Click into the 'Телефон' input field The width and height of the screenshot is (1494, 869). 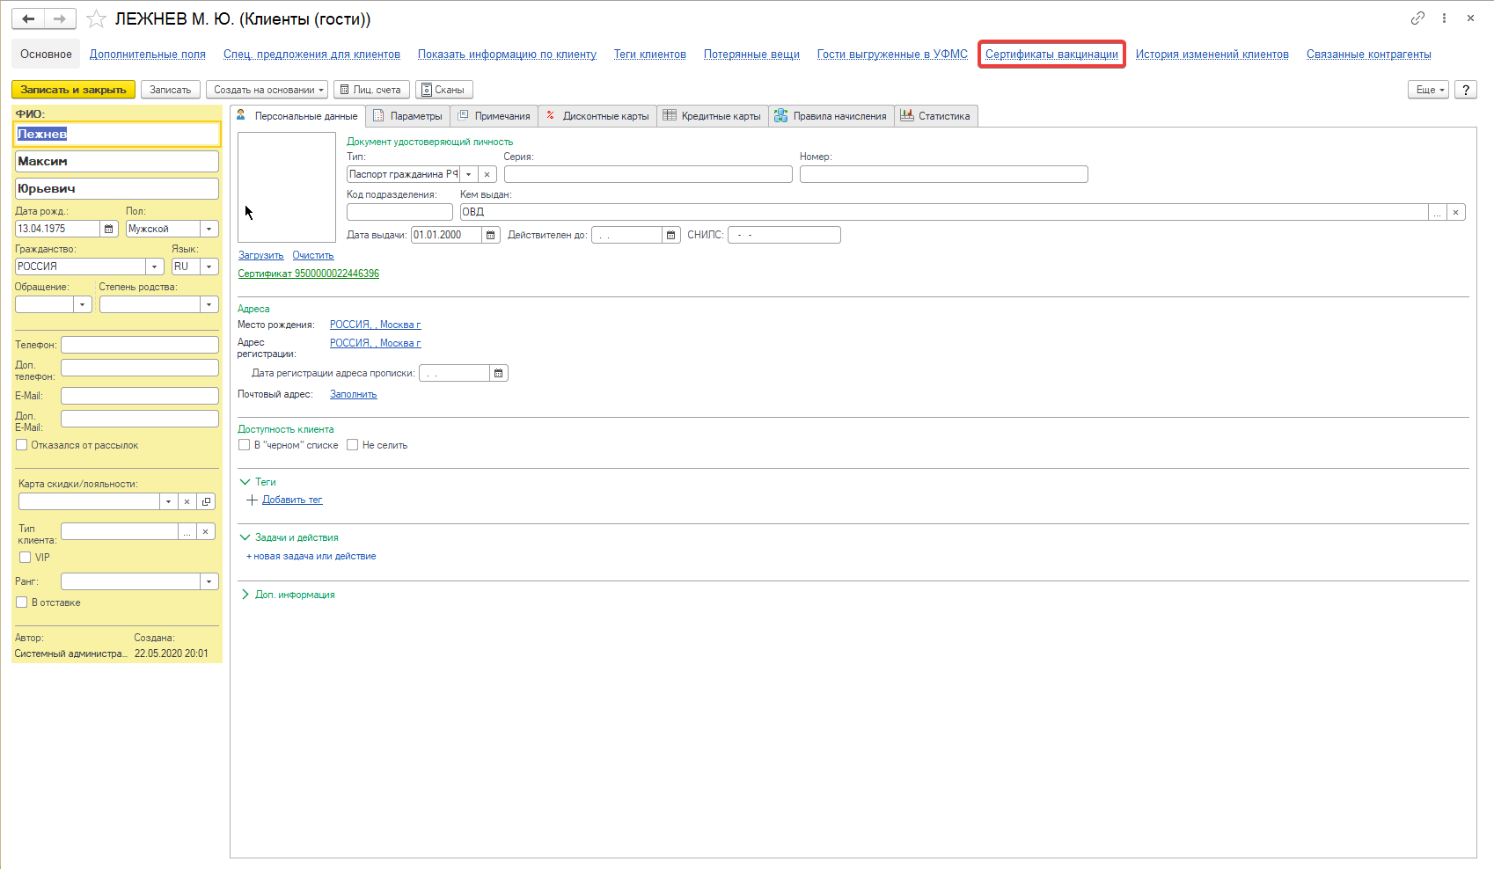(140, 345)
